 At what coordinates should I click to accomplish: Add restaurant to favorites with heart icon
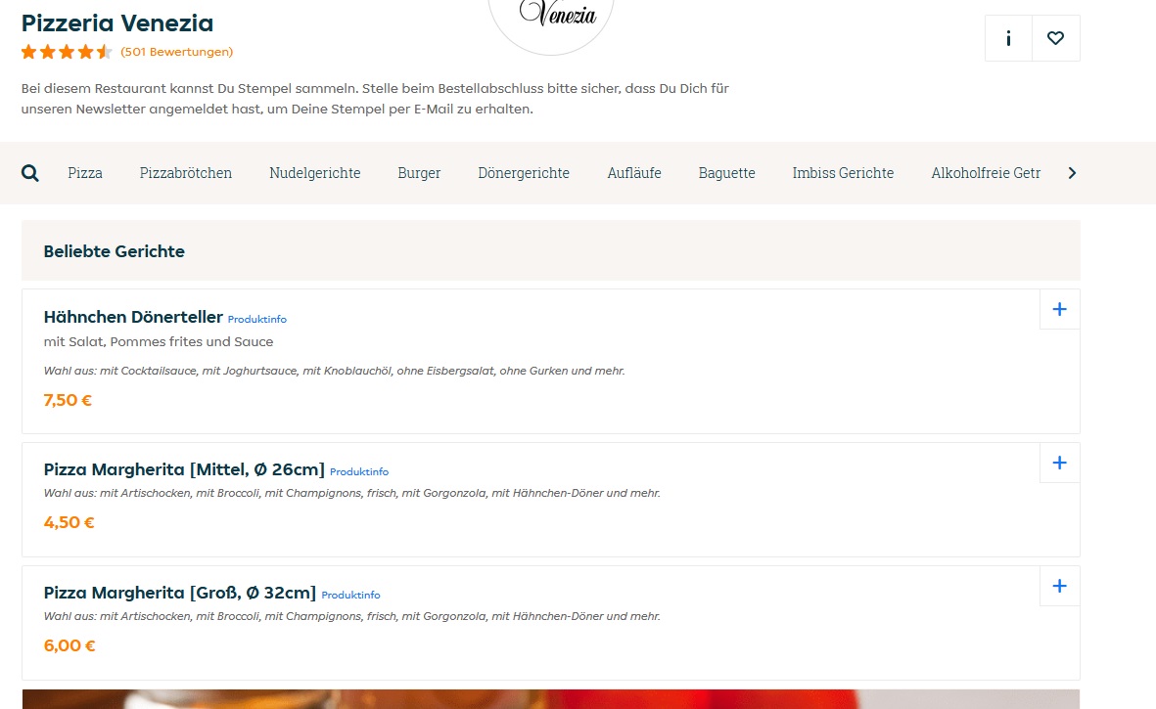(x=1056, y=38)
